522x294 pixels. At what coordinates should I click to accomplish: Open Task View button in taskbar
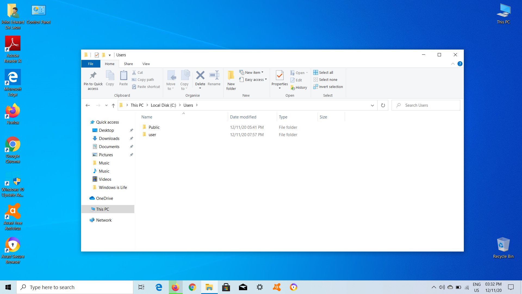point(141,287)
